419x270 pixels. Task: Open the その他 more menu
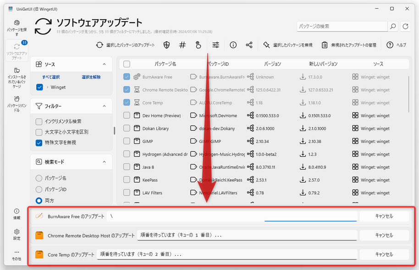(x=17, y=255)
